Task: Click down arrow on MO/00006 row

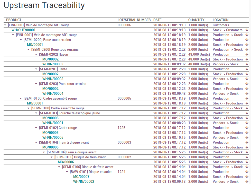Action: coord(247,162)
